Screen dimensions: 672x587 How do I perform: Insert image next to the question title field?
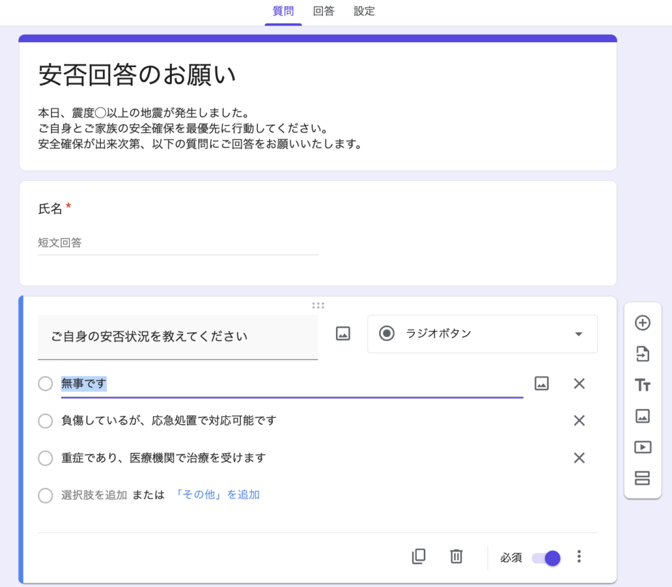pyautogui.click(x=343, y=334)
